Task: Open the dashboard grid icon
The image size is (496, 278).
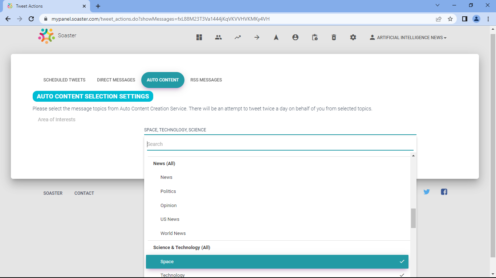Action: (x=199, y=37)
